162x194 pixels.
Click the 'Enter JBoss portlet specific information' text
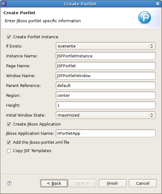coord(43,21)
